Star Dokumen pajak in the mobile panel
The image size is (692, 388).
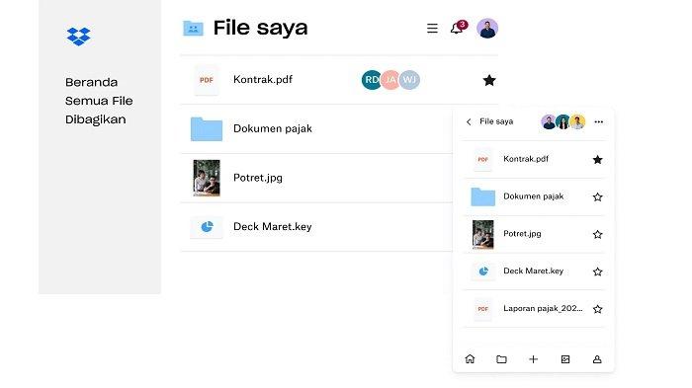[597, 197]
